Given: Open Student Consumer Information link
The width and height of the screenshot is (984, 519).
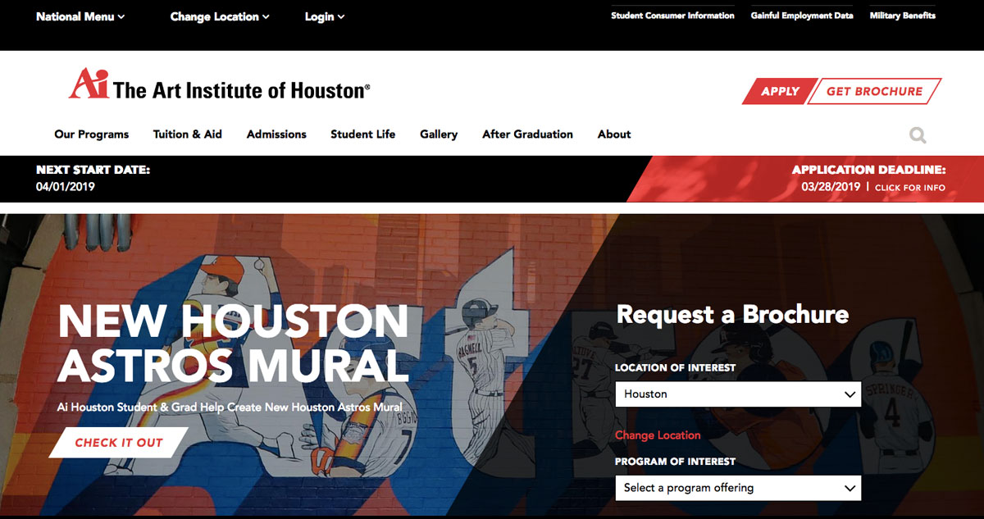Looking at the screenshot, I should pyautogui.click(x=672, y=16).
